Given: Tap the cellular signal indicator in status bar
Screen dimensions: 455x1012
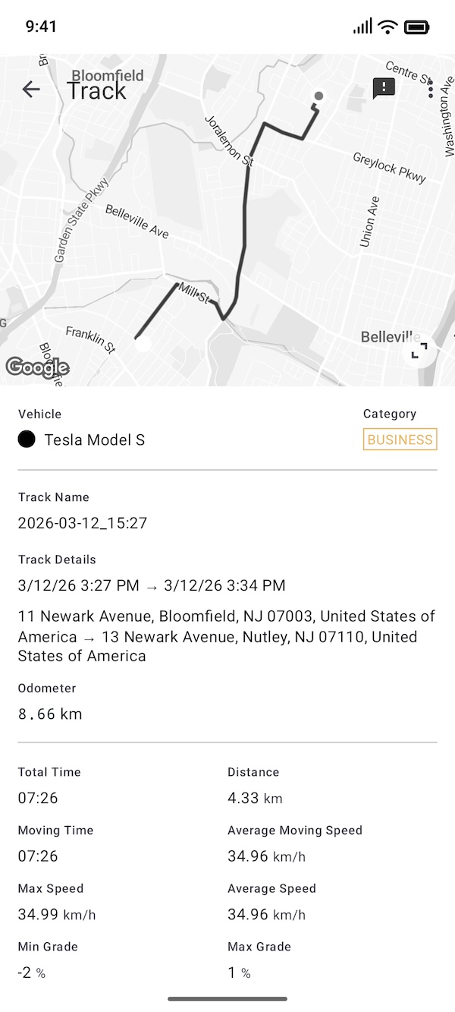Looking at the screenshot, I should (362, 27).
